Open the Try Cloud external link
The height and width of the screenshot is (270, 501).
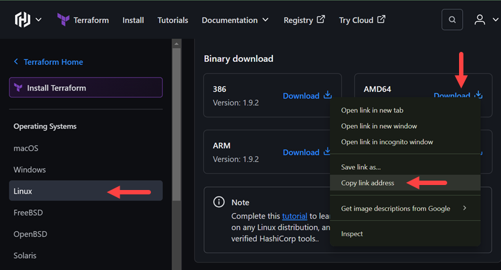[x=362, y=20]
